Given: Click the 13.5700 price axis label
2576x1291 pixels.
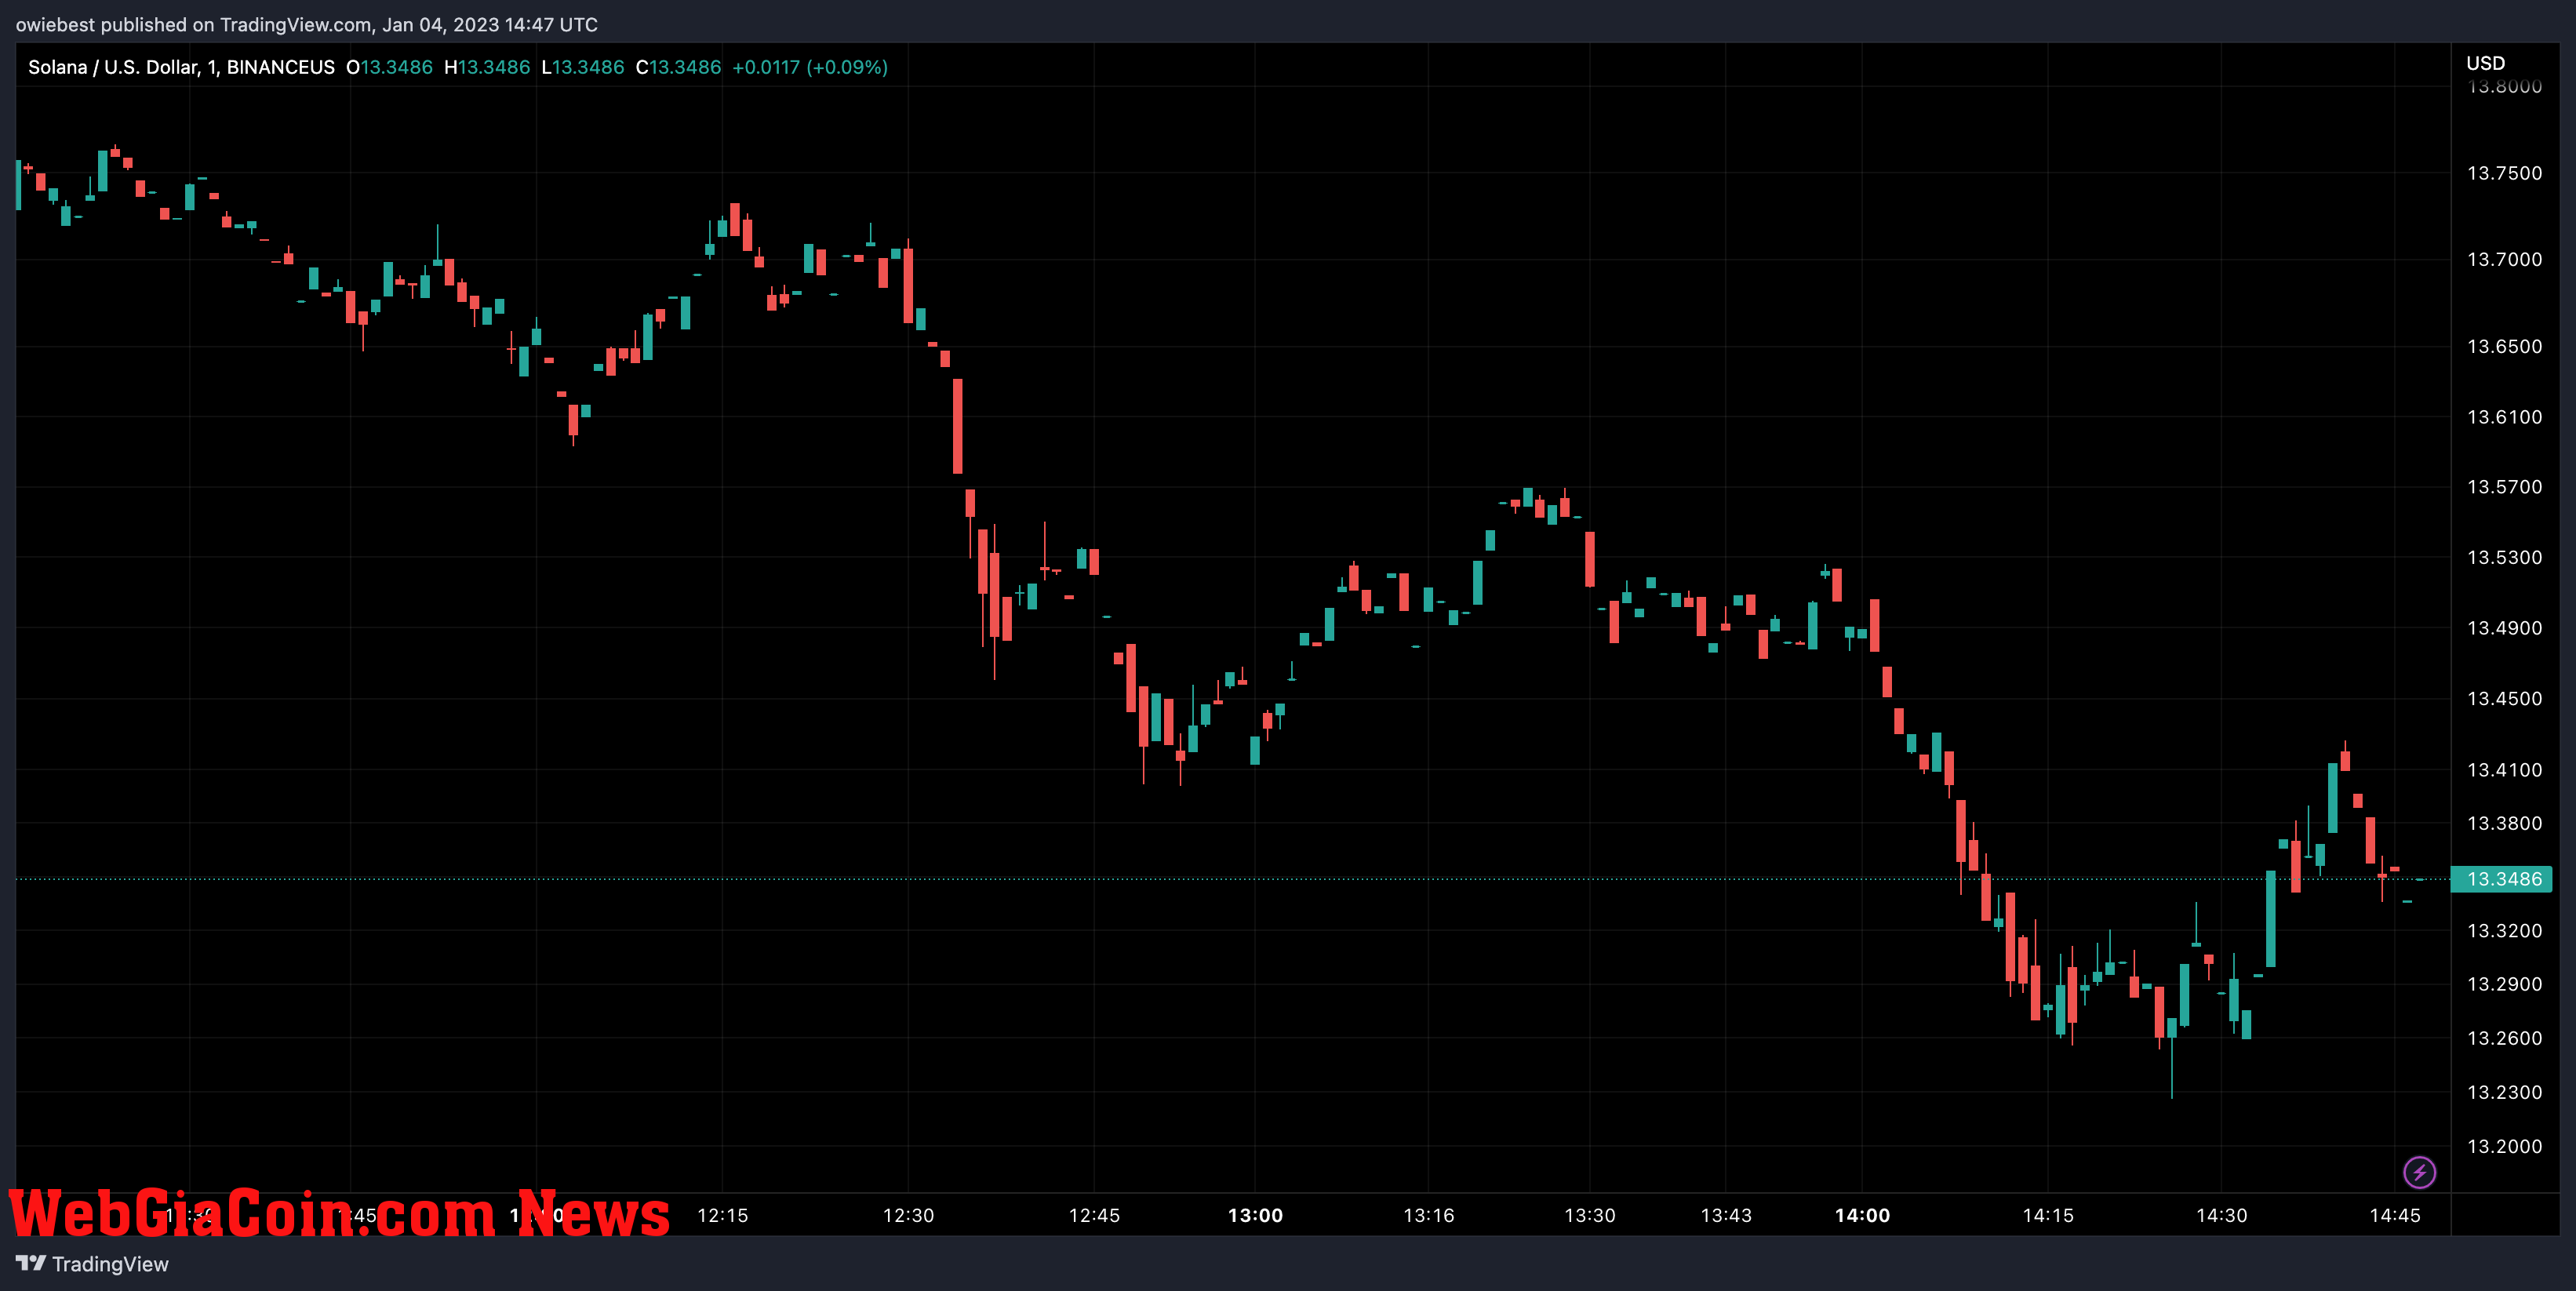Looking at the screenshot, I should click(2504, 487).
